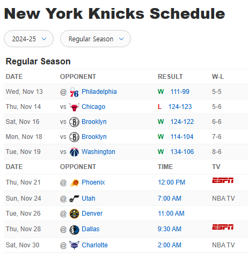The height and width of the screenshot is (257, 248).
Task: Click the Utah Jazz logo icon
Action: tap(74, 199)
